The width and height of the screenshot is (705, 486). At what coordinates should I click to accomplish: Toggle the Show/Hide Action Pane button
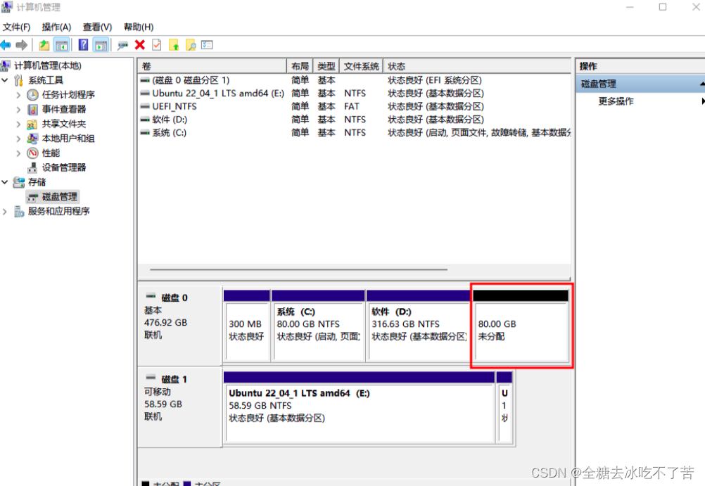pyautogui.click(x=101, y=45)
